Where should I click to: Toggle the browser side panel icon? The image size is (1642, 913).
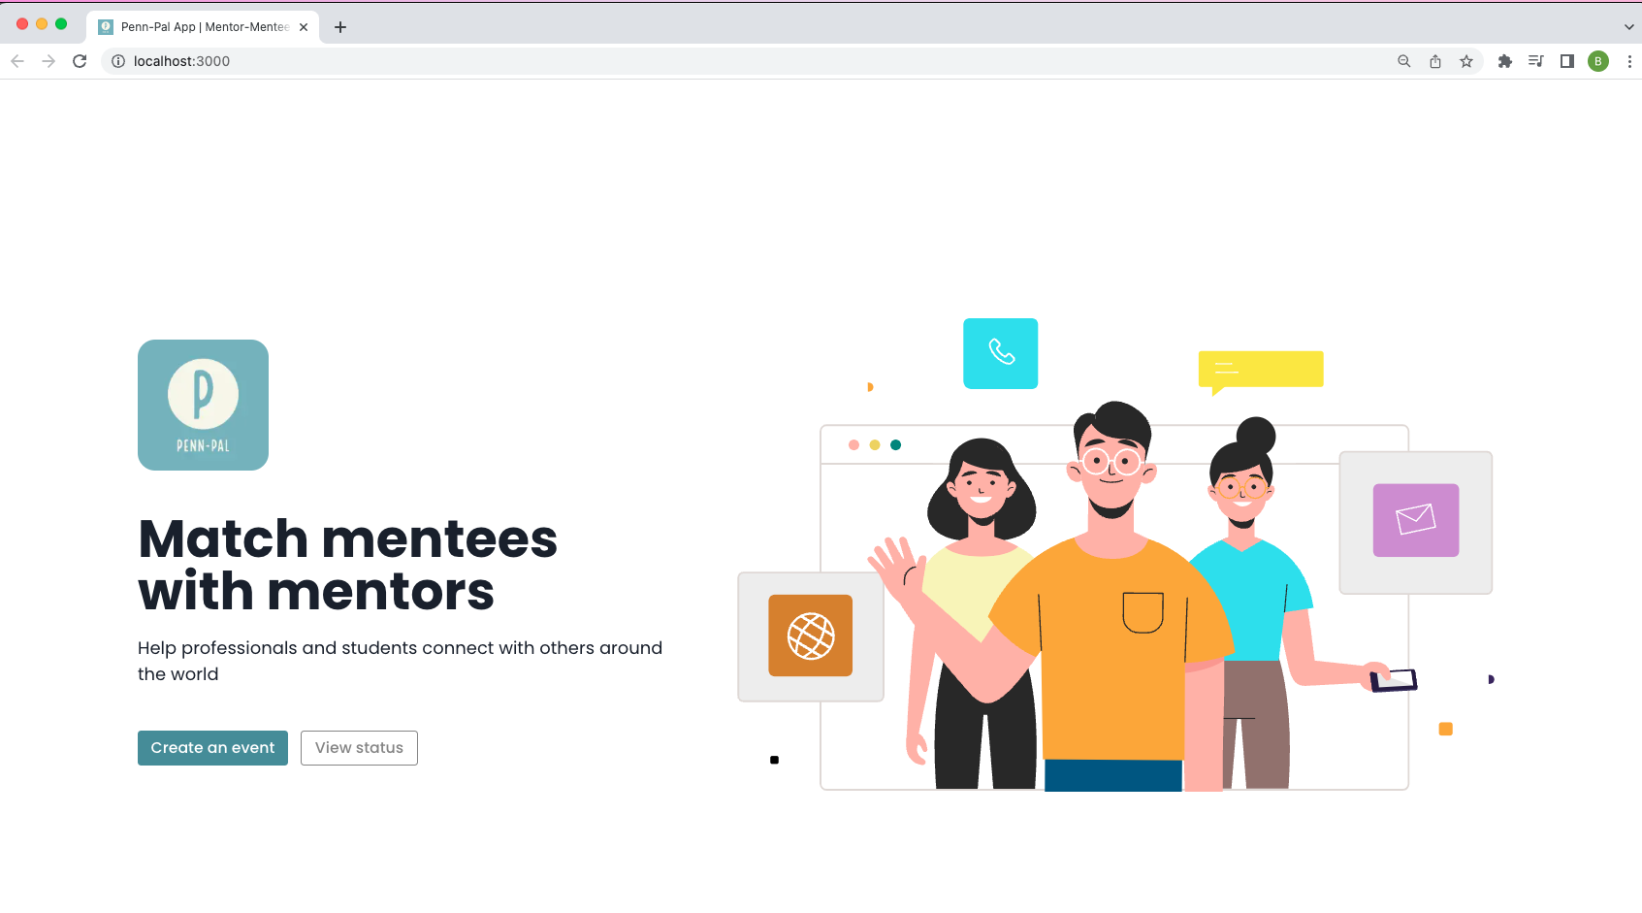pos(1566,61)
